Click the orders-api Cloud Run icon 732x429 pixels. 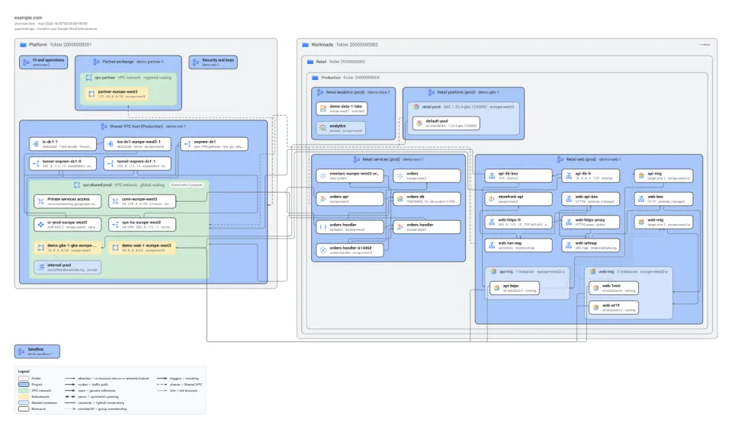pos(323,199)
